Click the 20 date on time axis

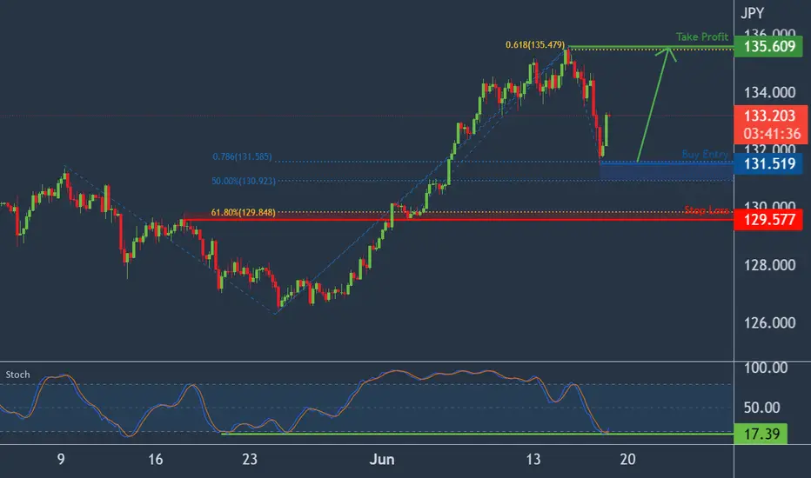(627, 460)
